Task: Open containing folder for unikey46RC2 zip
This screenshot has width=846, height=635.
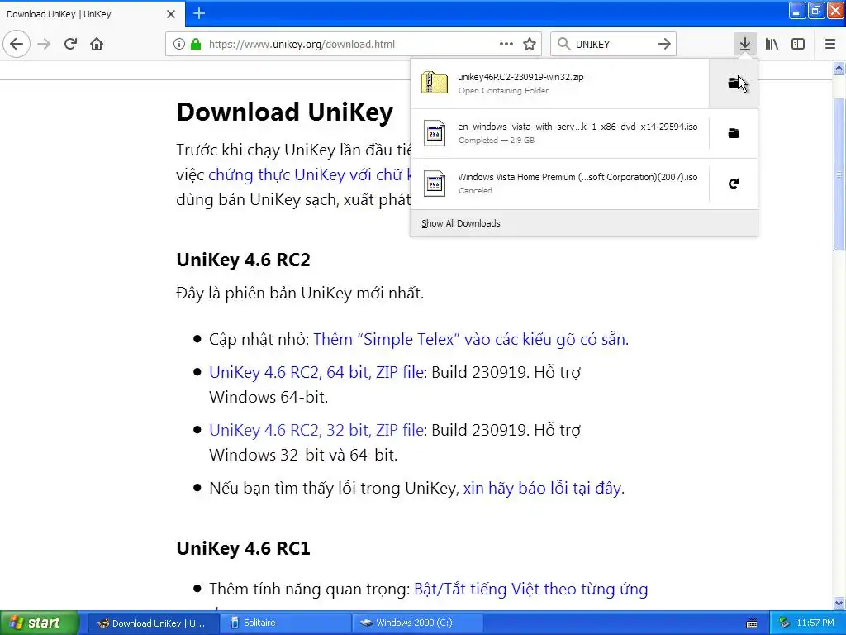Action: click(734, 84)
